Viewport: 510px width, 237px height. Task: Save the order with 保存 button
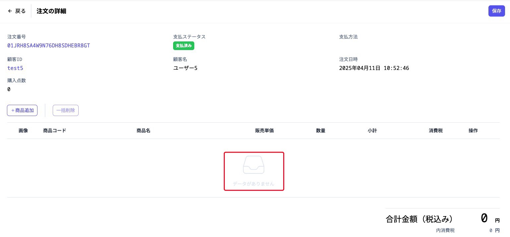click(x=496, y=11)
